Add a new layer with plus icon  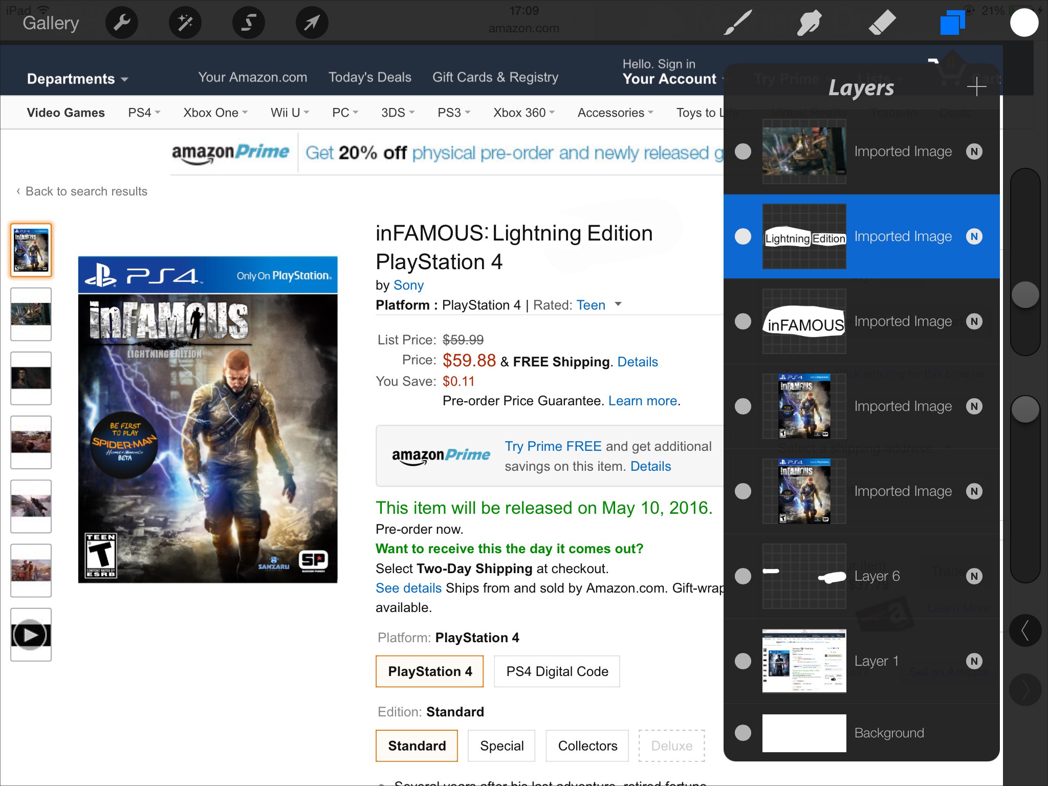tap(976, 87)
